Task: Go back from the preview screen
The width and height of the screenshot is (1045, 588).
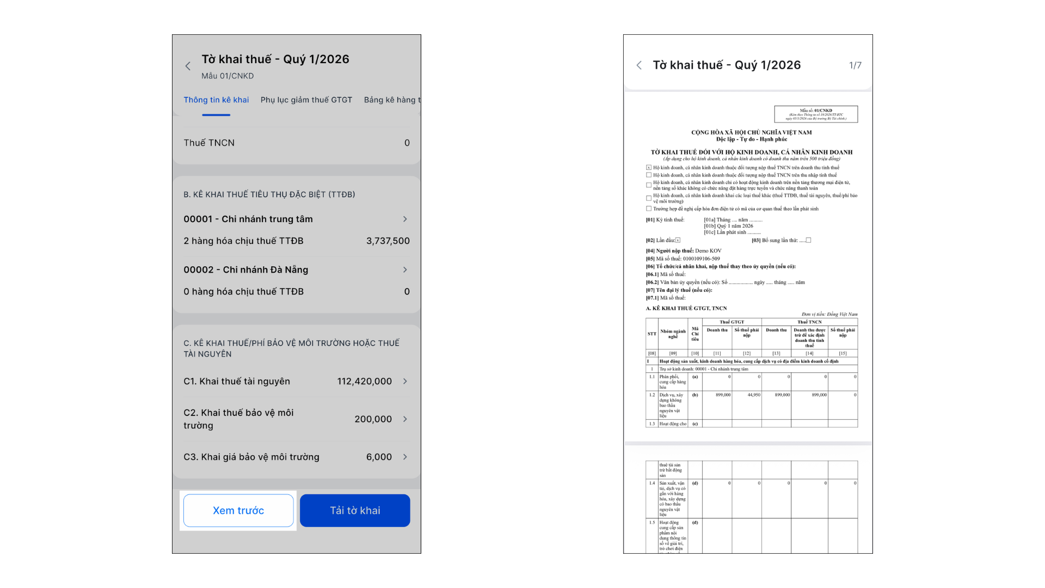Action: point(639,65)
